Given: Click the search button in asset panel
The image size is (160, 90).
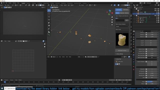Looking at the screenshot, I should 127,20.
